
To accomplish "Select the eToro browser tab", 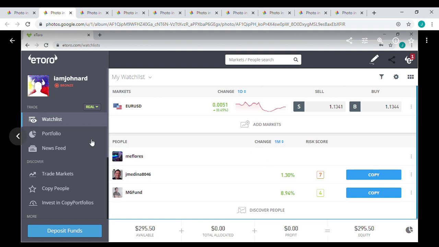I will (58, 35).
